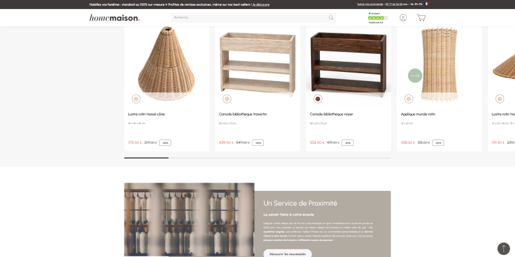Open 'Applique murale rotin' product title
The image size is (515, 257).
(418, 114)
